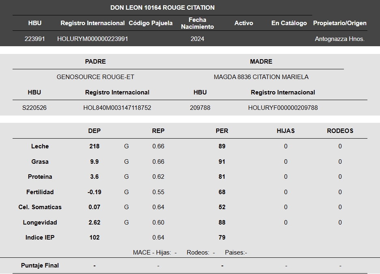The width and height of the screenshot is (380, 274).
Task: Click the Indice IEP value 102
Action: tap(94, 238)
